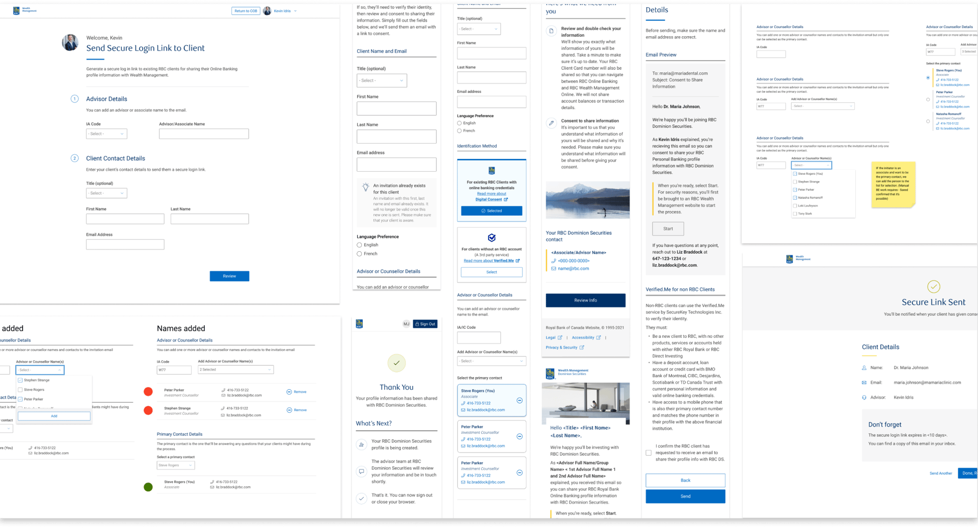Click the blue Send button
Viewport: 978px width, 528px height.
686,497
